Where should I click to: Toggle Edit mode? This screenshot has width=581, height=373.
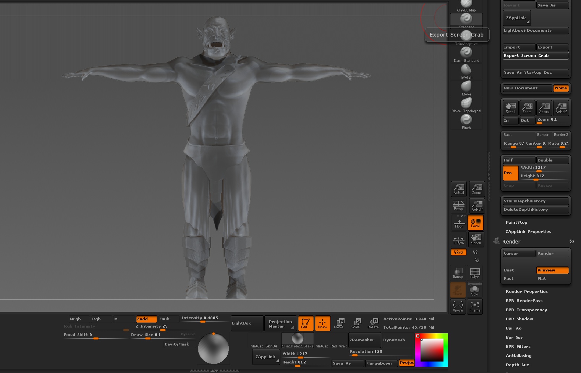(306, 323)
